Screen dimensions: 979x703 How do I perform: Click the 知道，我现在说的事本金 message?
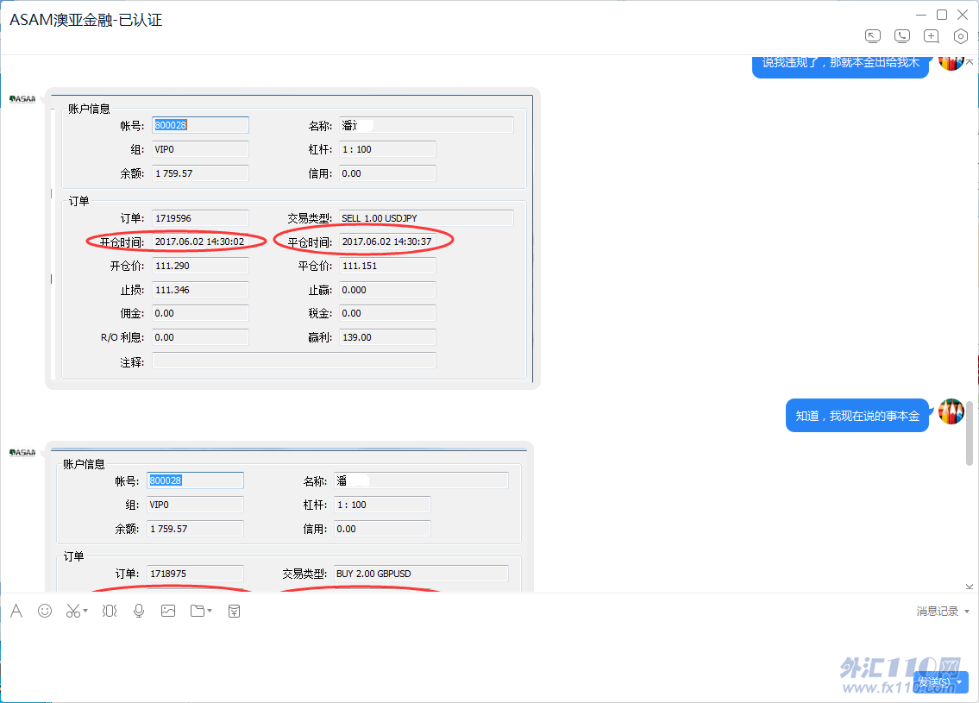click(x=857, y=416)
